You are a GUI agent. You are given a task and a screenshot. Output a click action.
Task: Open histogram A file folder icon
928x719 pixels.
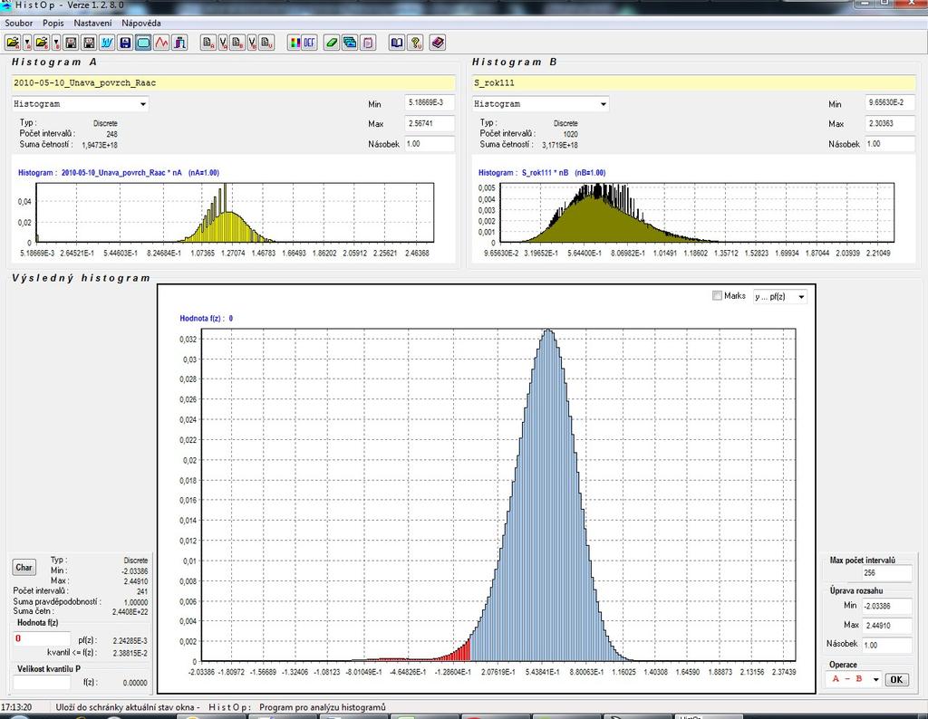13,43
